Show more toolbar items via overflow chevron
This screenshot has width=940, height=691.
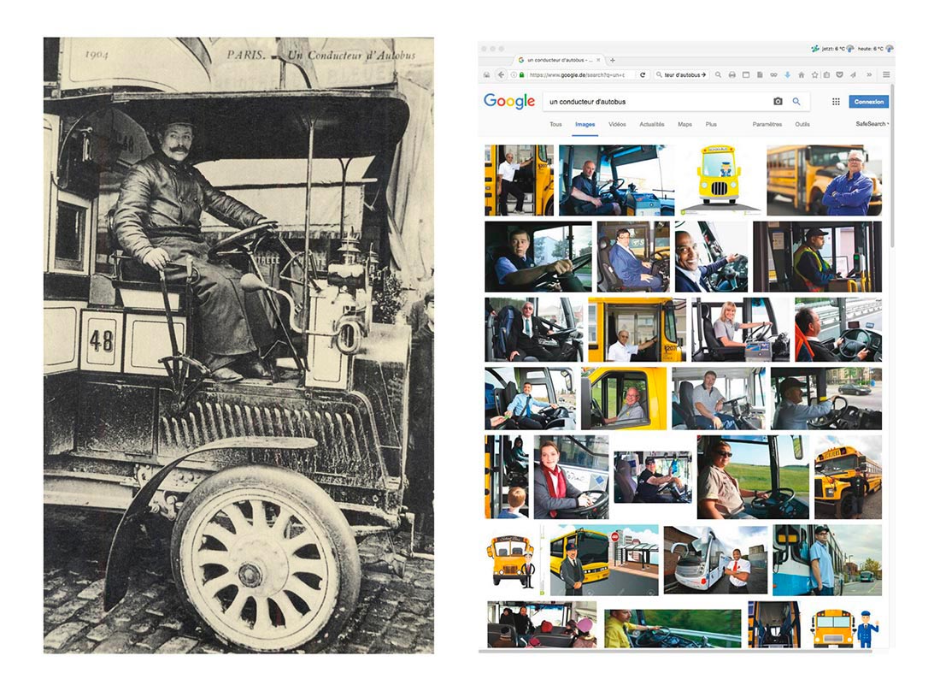click(x=869, y=75)
